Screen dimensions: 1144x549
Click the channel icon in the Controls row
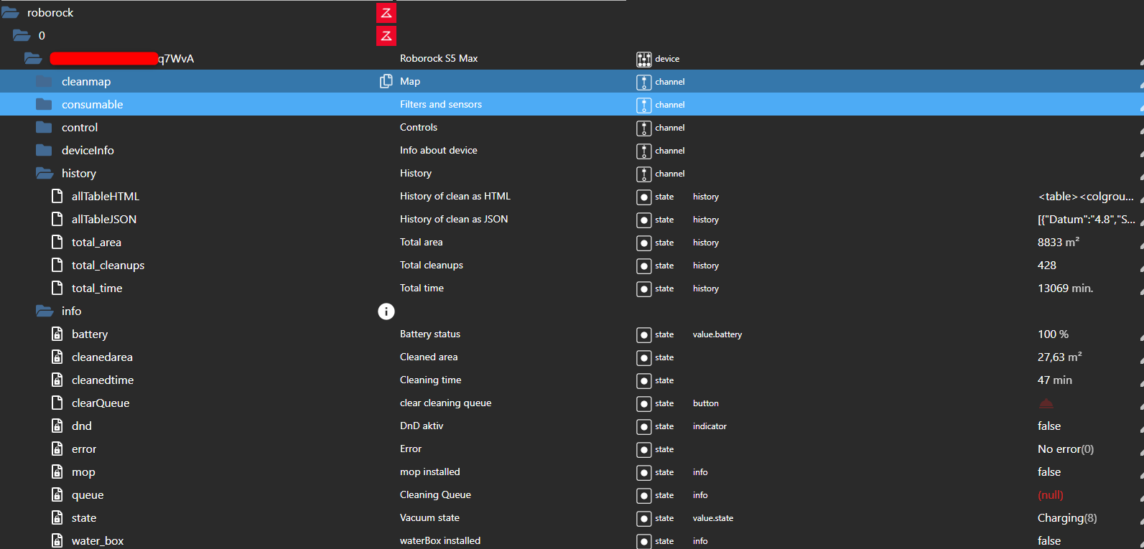click(644, 128)
